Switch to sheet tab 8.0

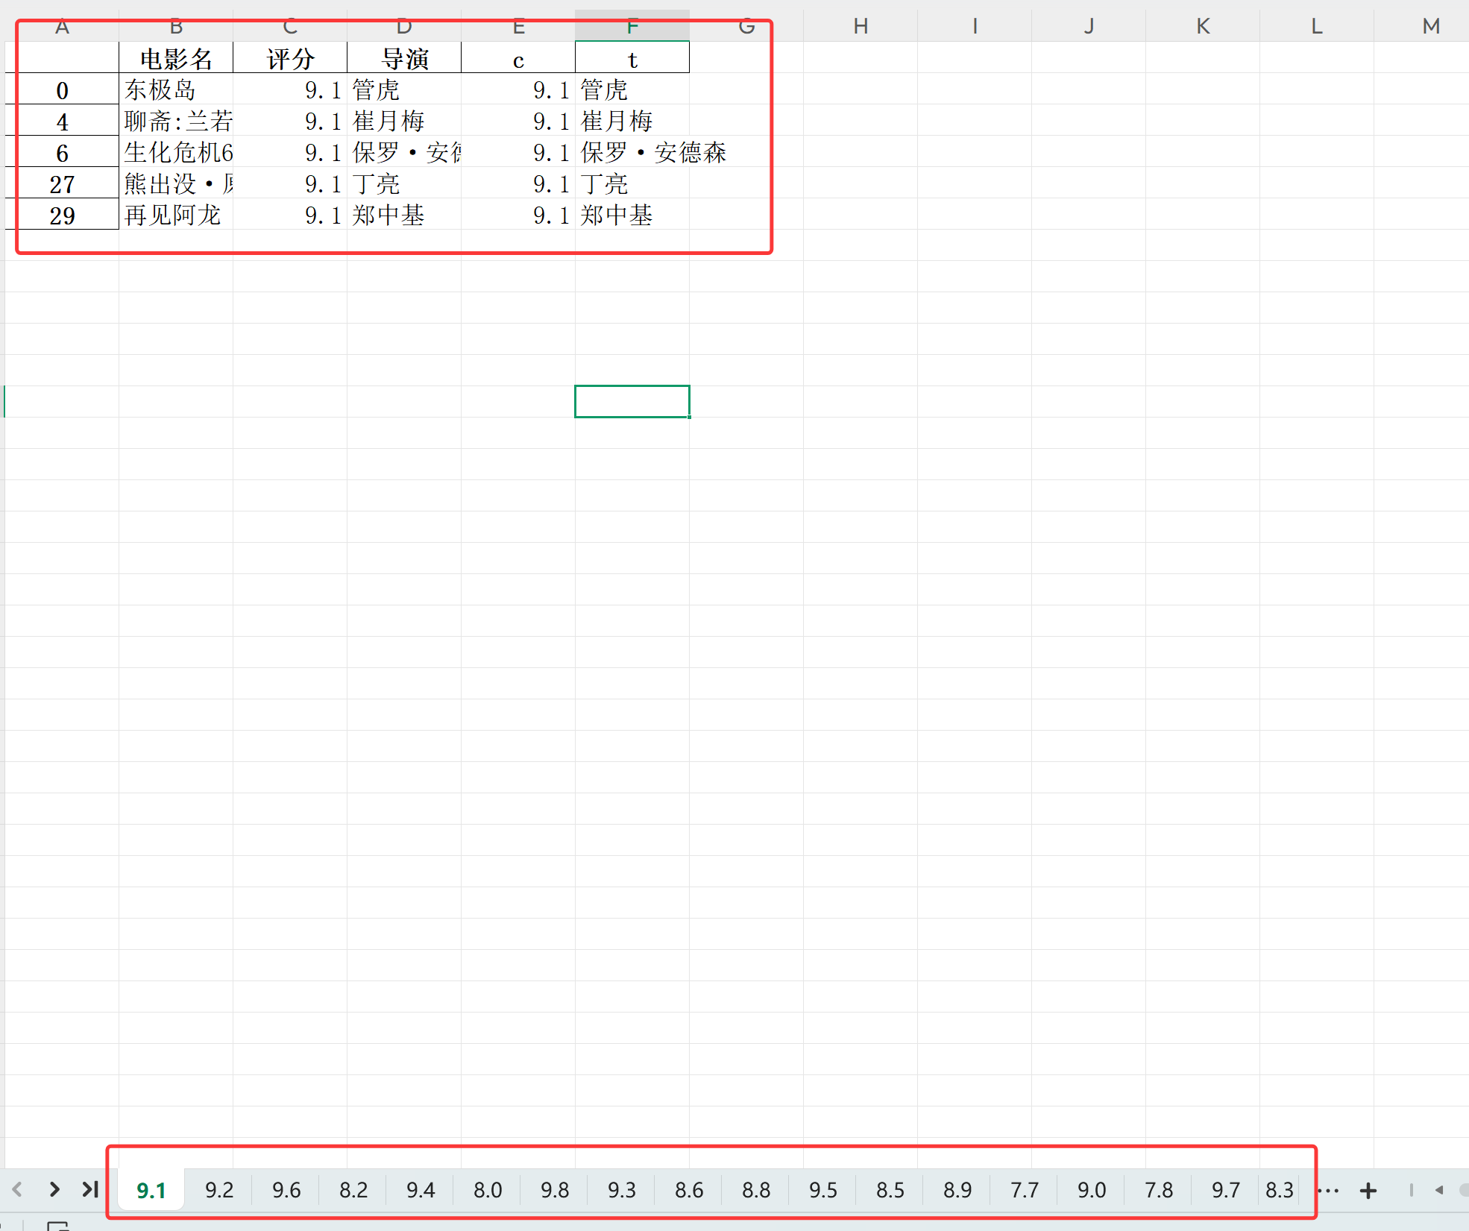coord(488,1190)
